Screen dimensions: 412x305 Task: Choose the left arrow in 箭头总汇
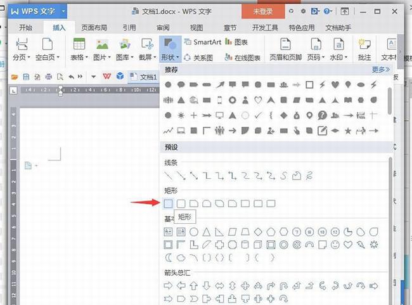[181, 285]
